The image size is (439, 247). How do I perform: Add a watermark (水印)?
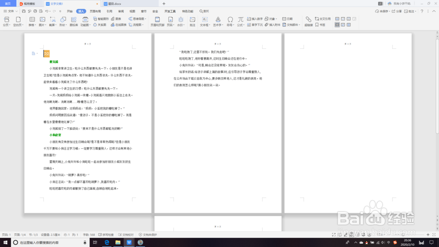181,21
